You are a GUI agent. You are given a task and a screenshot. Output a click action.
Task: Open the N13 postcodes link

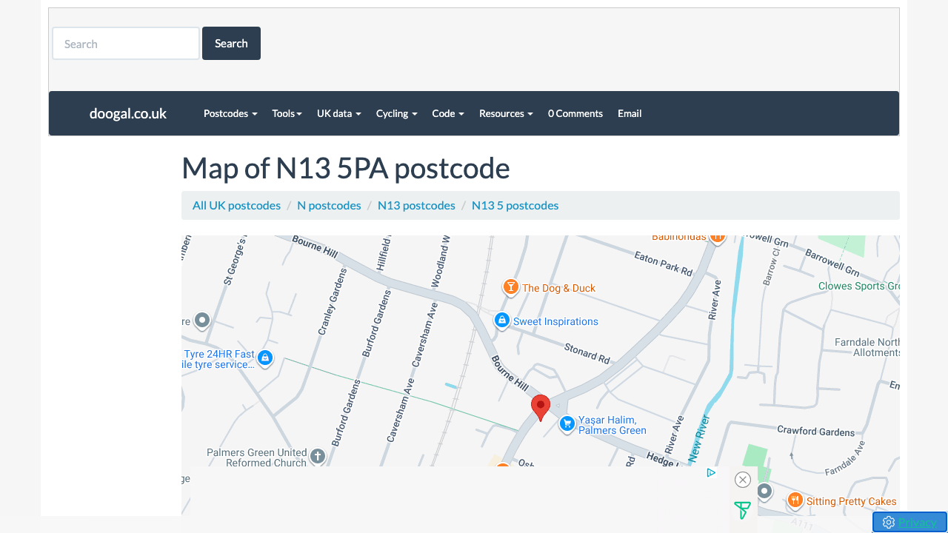point(416,205)
